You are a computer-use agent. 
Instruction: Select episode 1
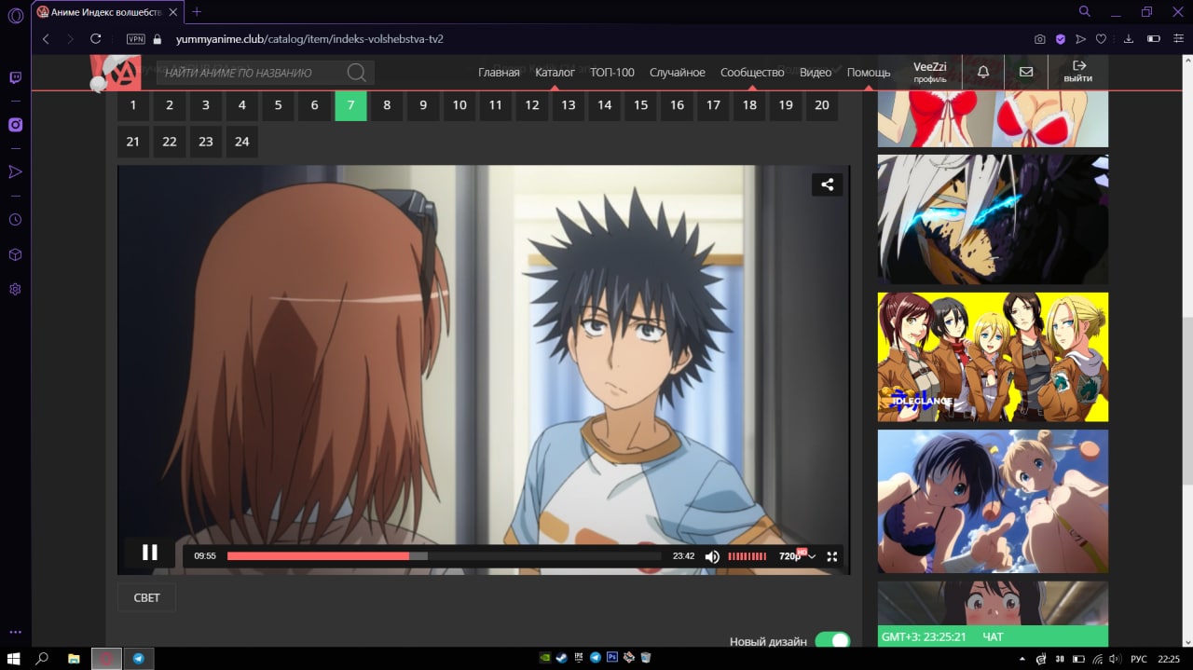pos(133,105)
